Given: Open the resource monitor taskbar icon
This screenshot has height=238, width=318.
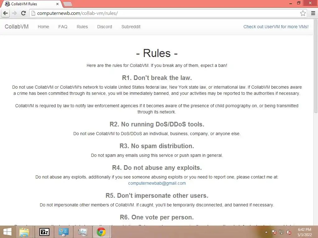Looking at the screenshot, I should click(83, 232).
